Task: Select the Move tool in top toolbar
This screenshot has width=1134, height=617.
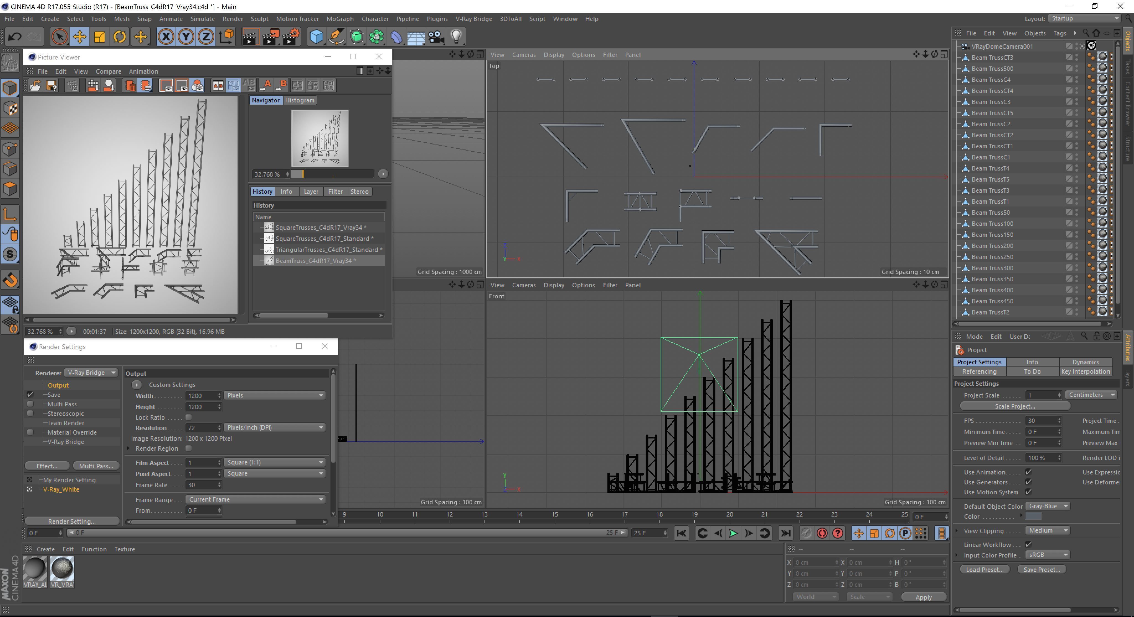Action: [80, 37]
